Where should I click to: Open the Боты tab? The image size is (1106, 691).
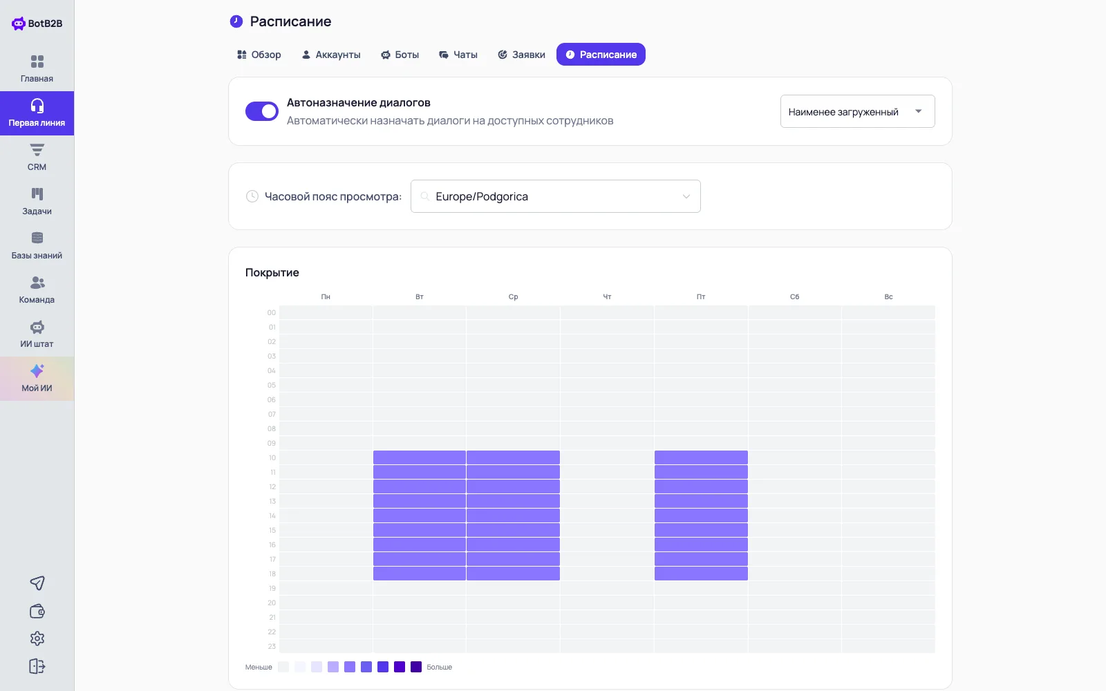(x=400, y=55)
